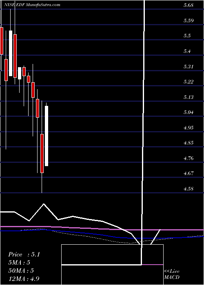This screenshot has width=204, height=285.
Task: Click the 5MA : 5 readout
Action: (x=19, y=263)
